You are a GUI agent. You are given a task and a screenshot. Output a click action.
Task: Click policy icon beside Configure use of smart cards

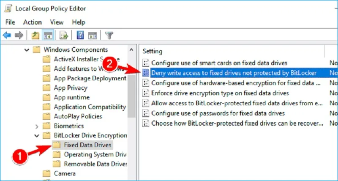146,63
